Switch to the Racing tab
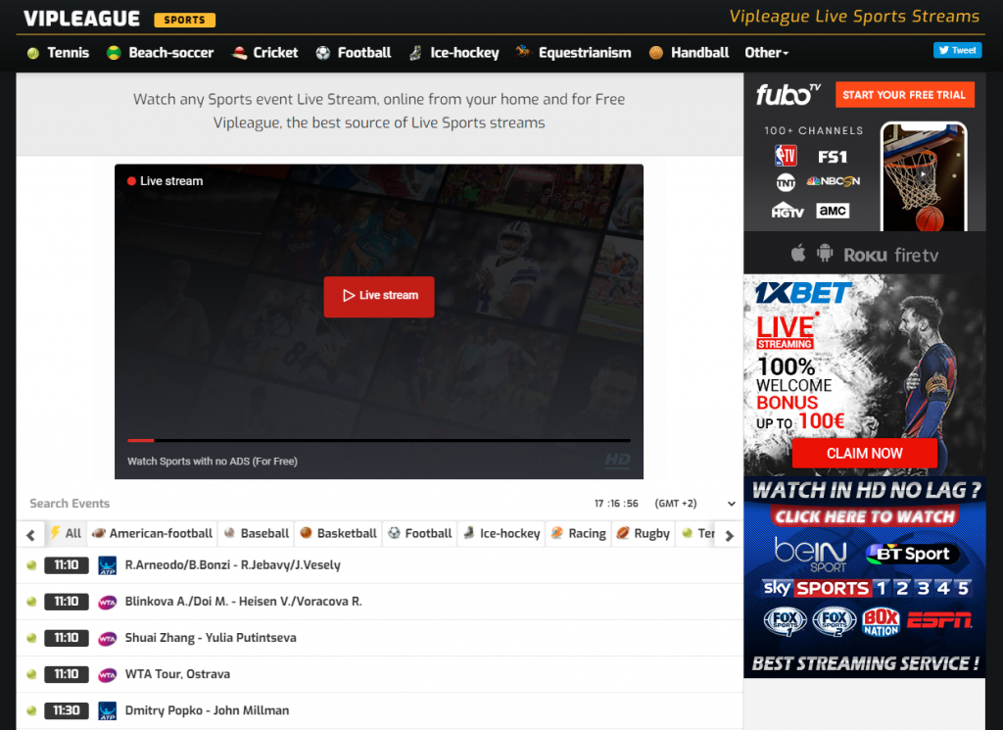Screen dimensions: 1003x730 pos(579,534)
